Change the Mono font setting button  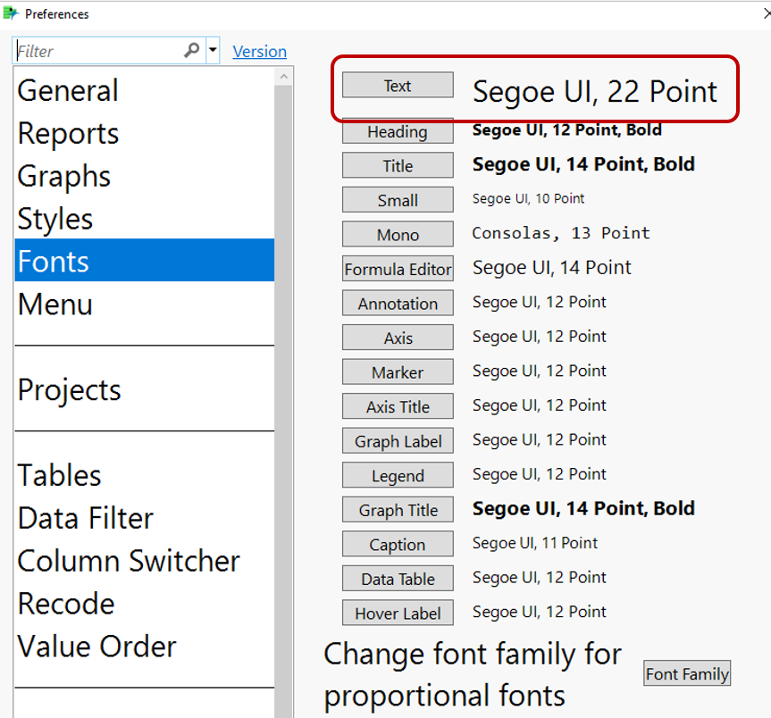click(x=398, y=235)
